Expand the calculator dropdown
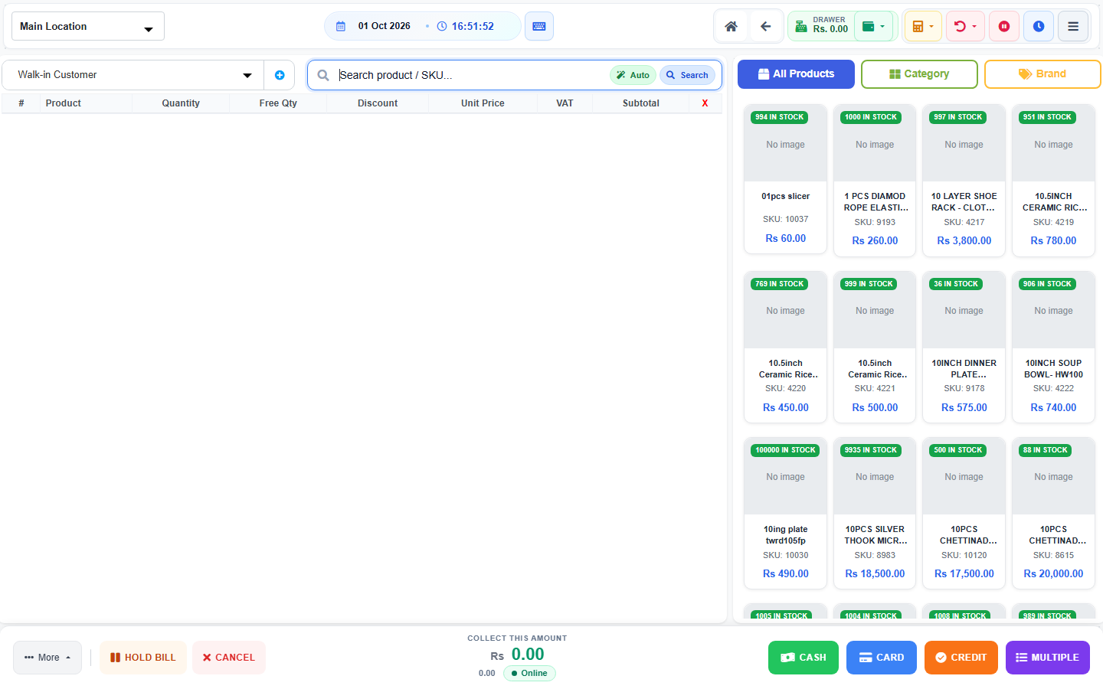1103x689 pixels. point(923,26)
